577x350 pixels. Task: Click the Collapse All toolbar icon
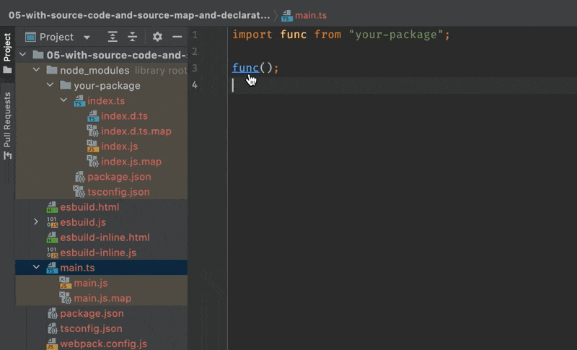(x=132, y=37)
